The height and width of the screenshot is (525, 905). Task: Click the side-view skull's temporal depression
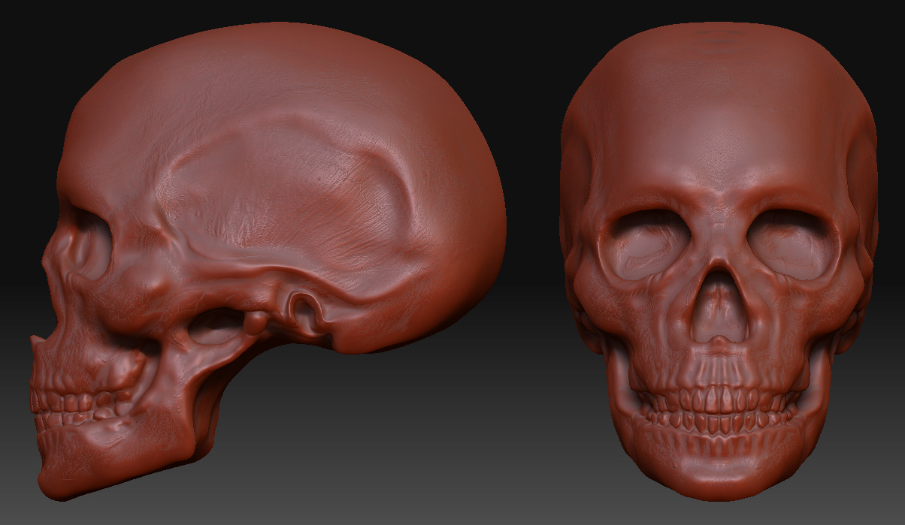coord(278,195)
